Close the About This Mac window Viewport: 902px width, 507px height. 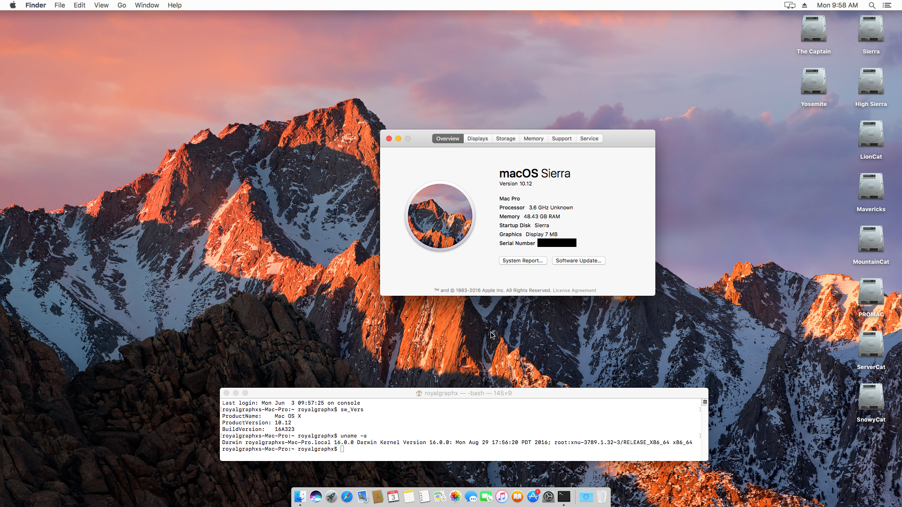pos(389,138)
